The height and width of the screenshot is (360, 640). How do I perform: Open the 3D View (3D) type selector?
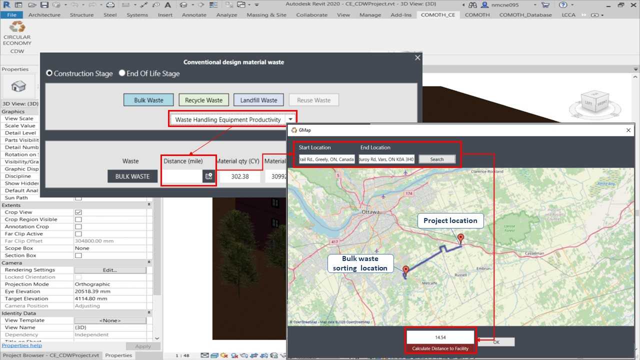20,104
